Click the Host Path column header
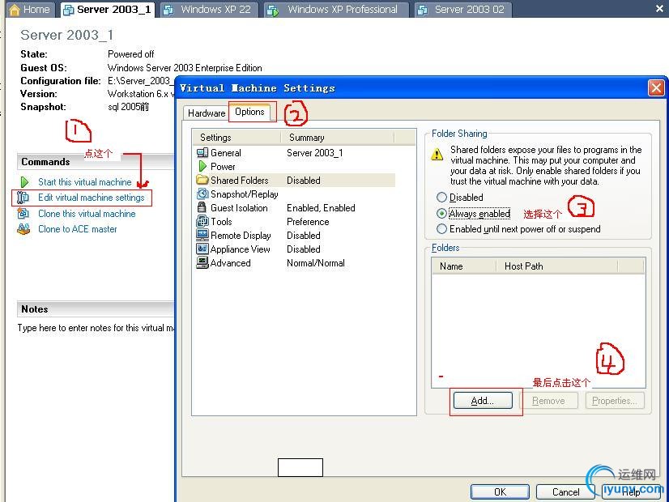669x502 pixels. [557, 266]
